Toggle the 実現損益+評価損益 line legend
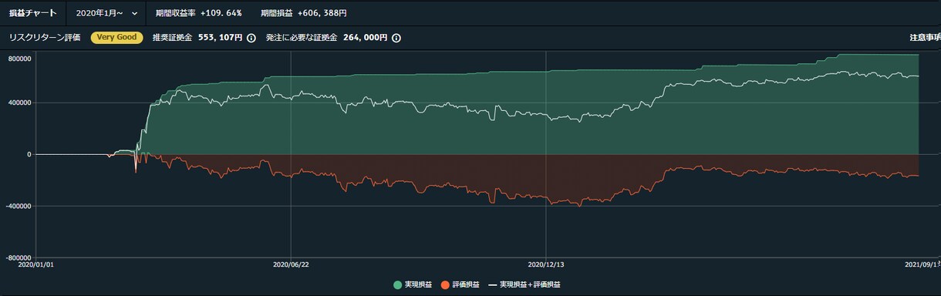Viewport: 941px width, 296px height. (x=524, y=285)
